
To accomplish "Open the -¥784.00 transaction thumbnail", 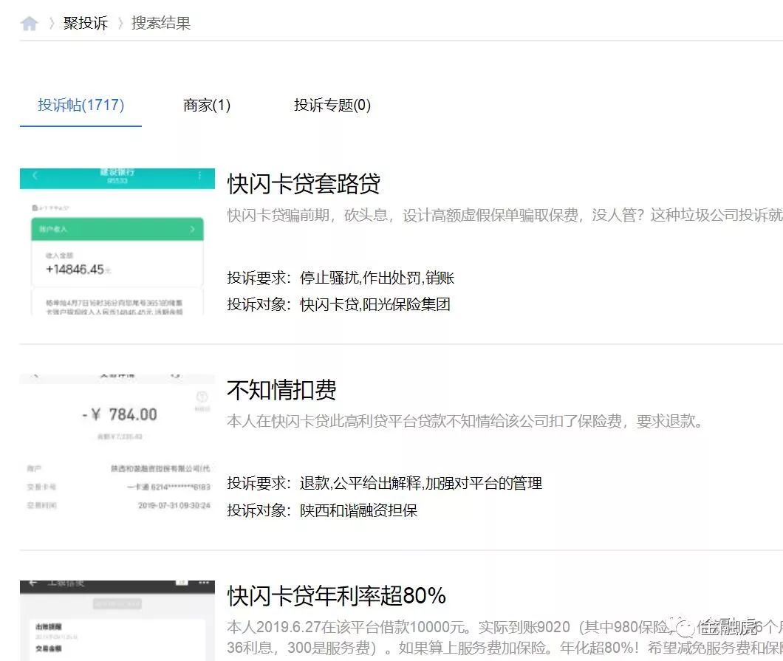I will [117, 443].
